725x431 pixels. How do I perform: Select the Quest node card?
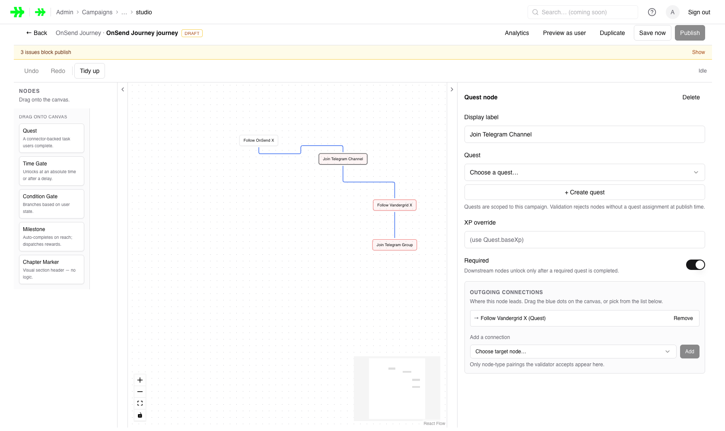(51, 138)
